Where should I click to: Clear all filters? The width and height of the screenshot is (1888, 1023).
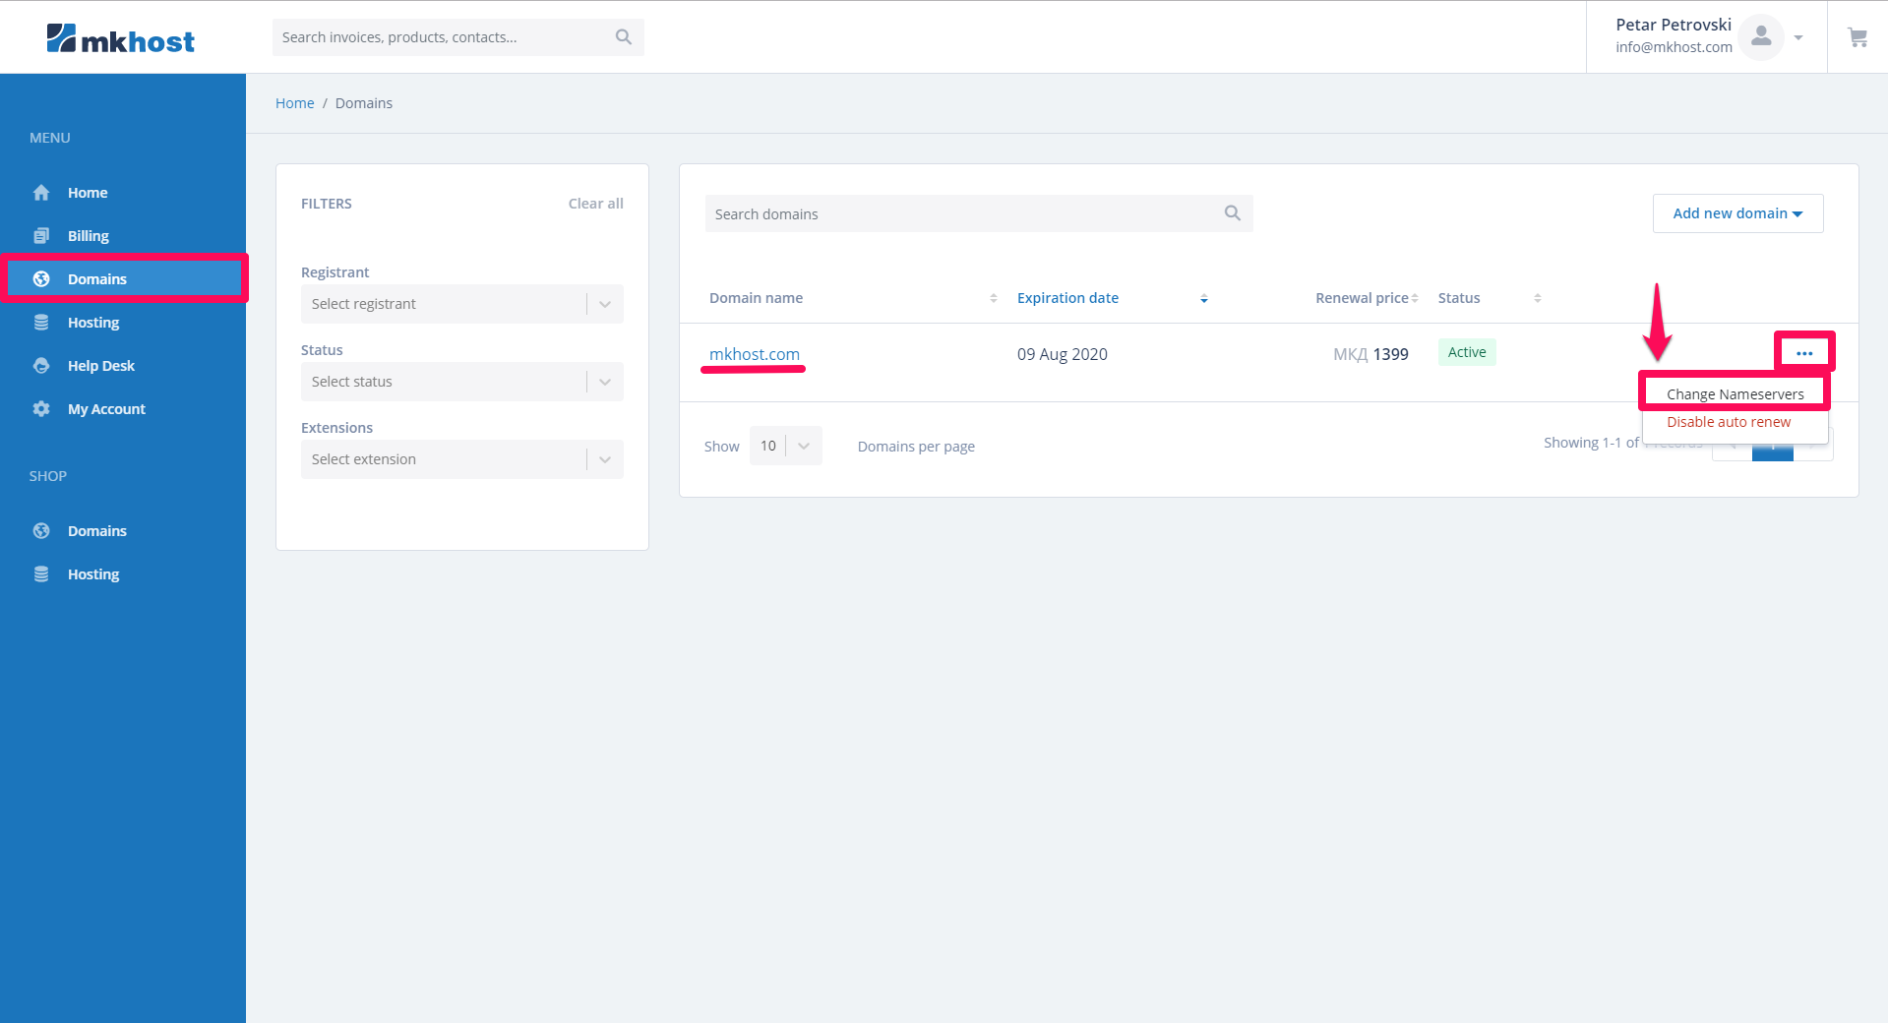pos(595,204)
